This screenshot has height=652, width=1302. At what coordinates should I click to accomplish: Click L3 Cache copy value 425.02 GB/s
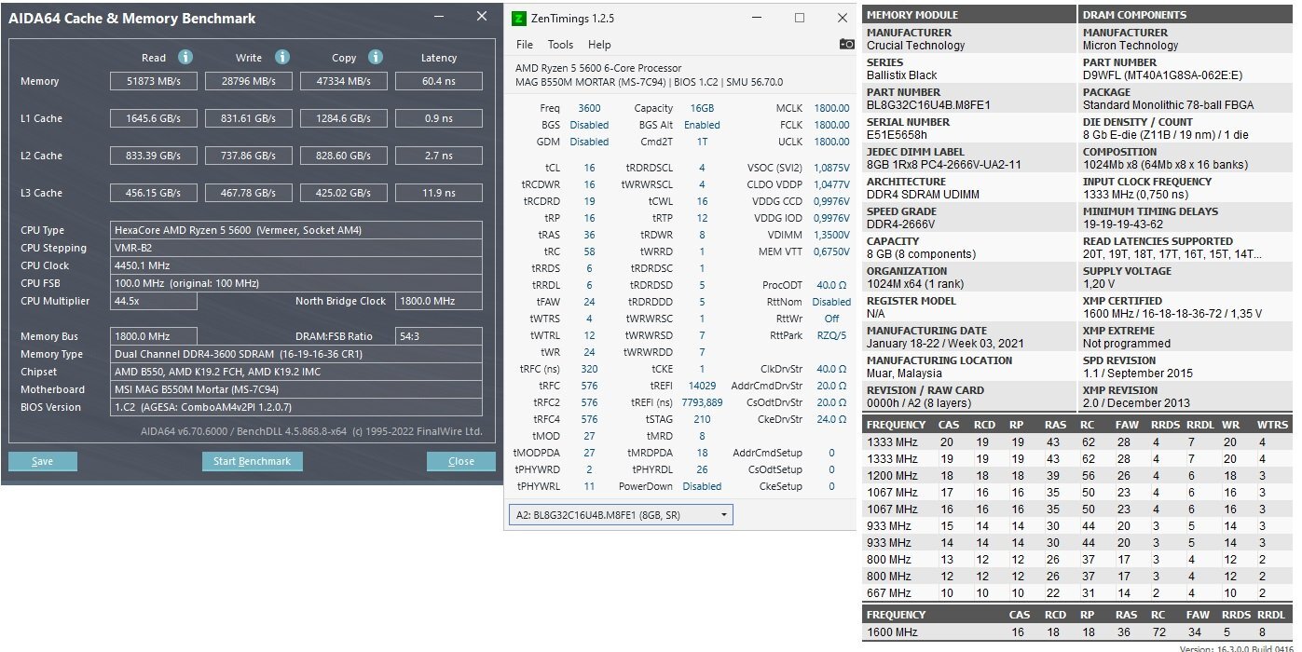click(344, 194)
